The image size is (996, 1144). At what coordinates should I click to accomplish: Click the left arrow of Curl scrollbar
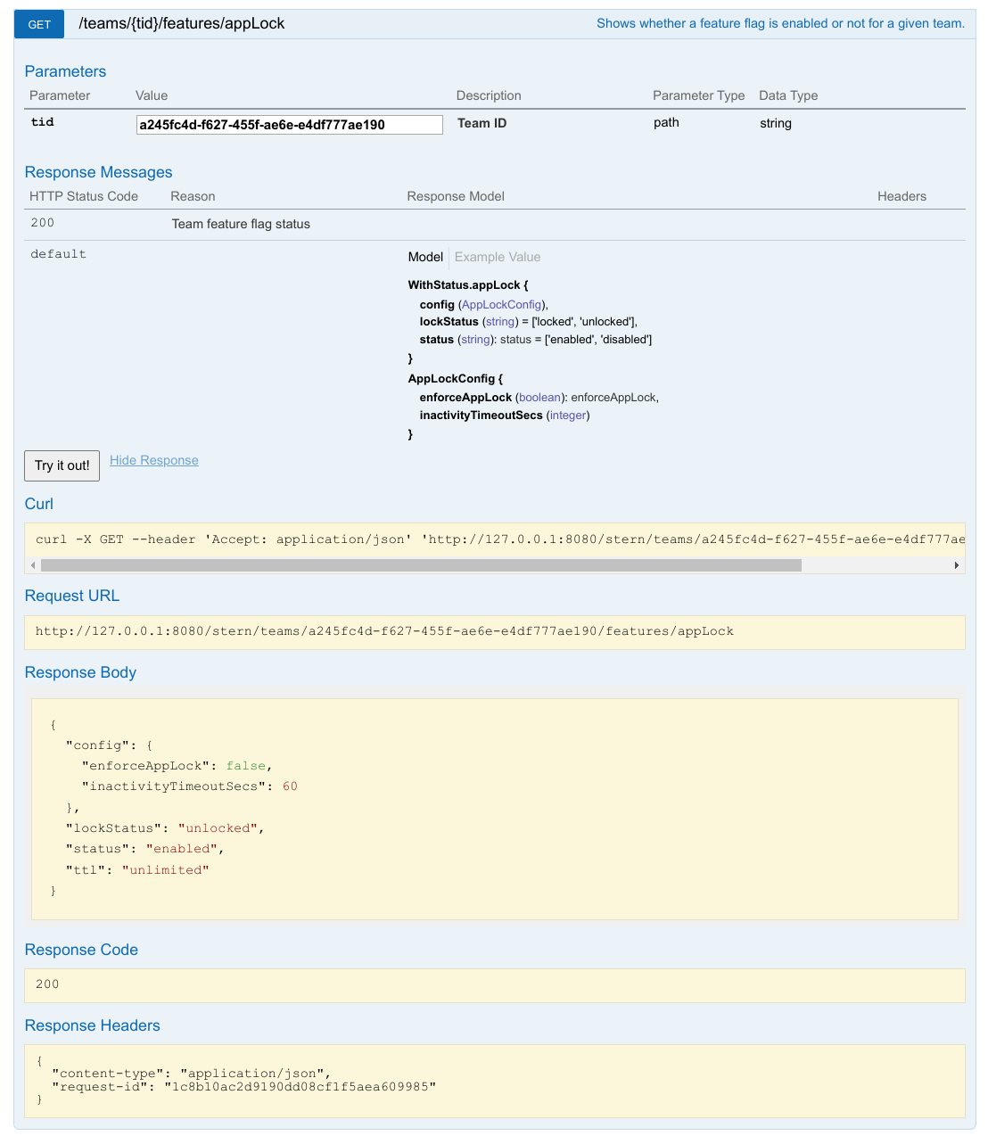click(x=33, y=565)
